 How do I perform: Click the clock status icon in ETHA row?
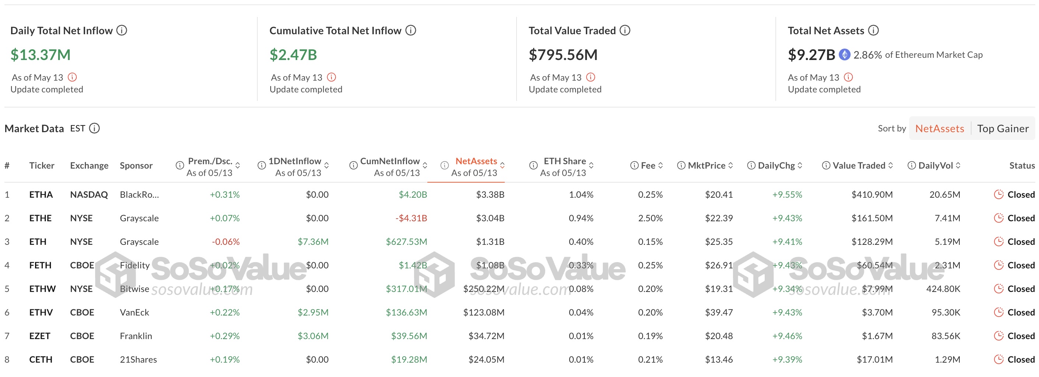(999, 194)
